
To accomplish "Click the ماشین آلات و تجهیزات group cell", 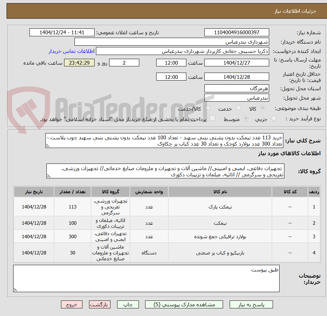I will (110, 253).
